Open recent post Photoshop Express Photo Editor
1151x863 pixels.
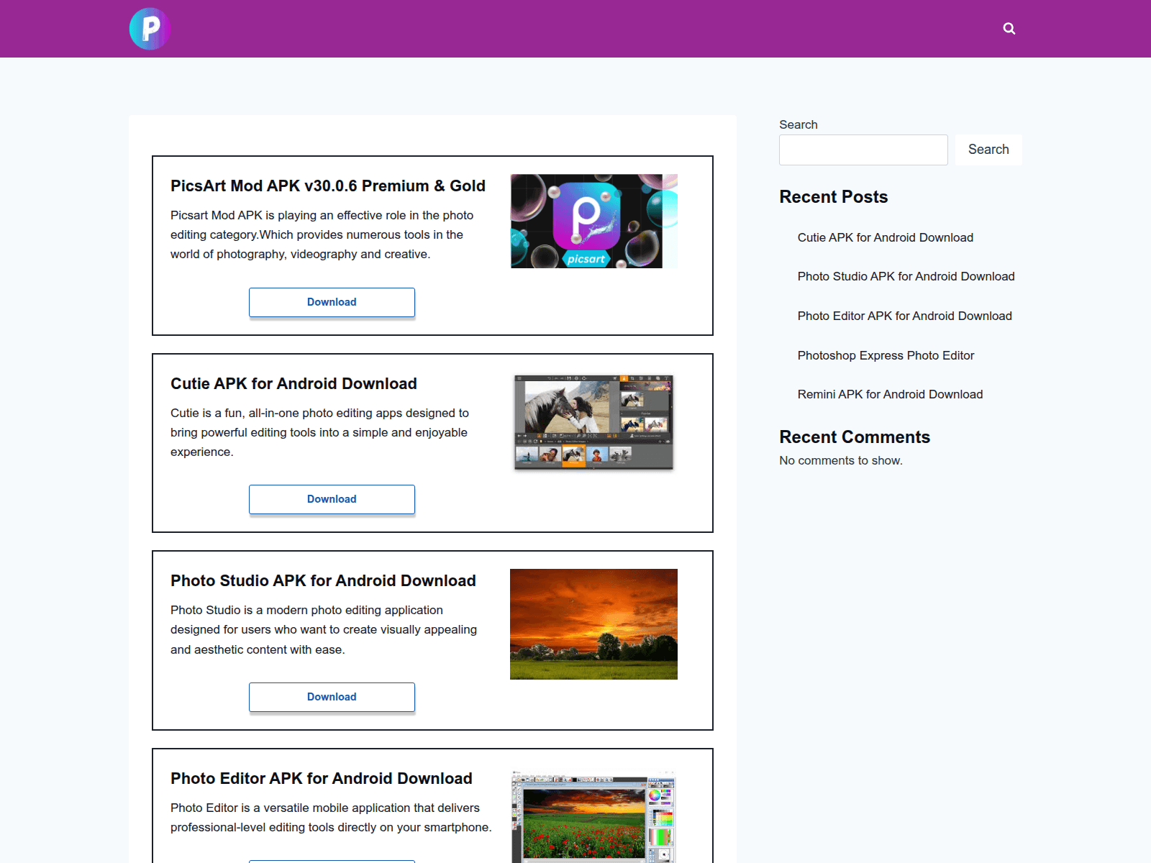coord(886,355)
